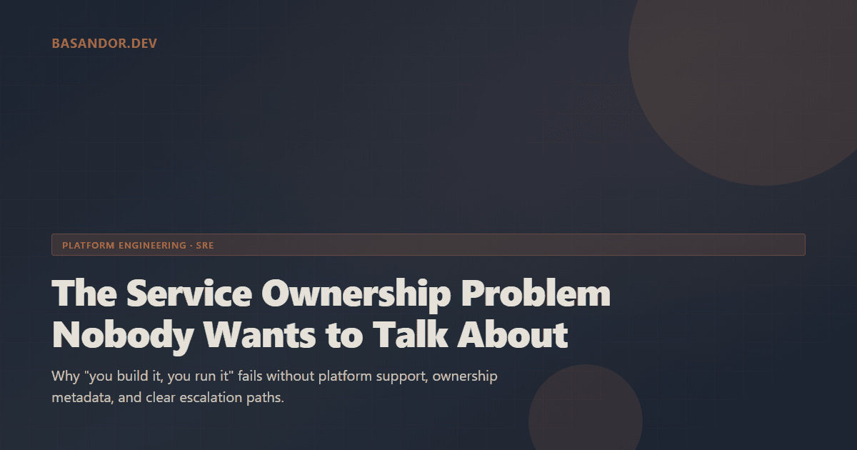Select the SRE topic tag
The height and width of the screenshot is (450, 857).
tap(206, 244)
